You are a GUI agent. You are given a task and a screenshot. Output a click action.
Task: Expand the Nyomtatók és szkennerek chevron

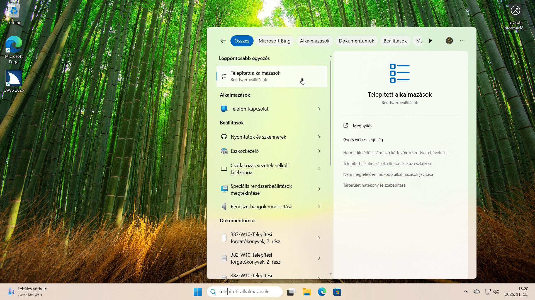319,137
